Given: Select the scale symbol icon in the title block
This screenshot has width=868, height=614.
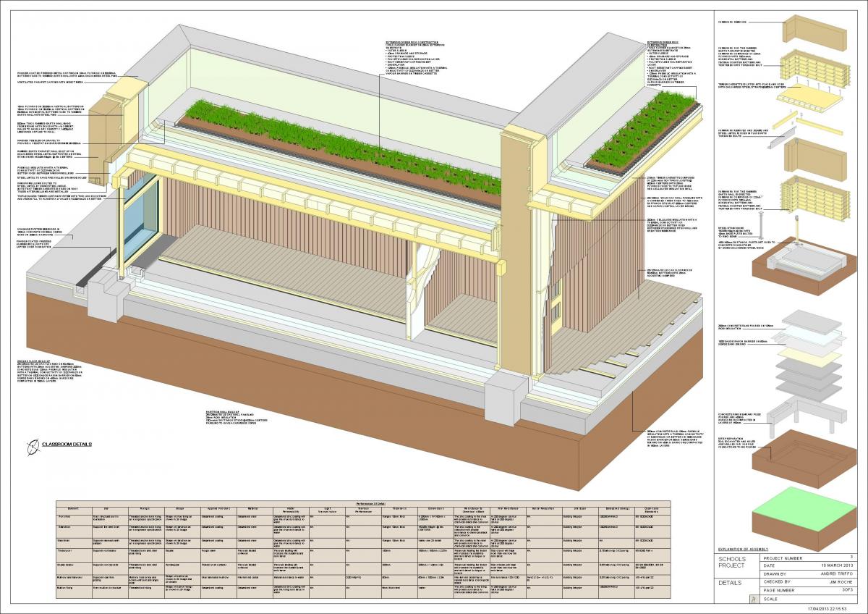Looking at the screenshot, I should 754,599.
